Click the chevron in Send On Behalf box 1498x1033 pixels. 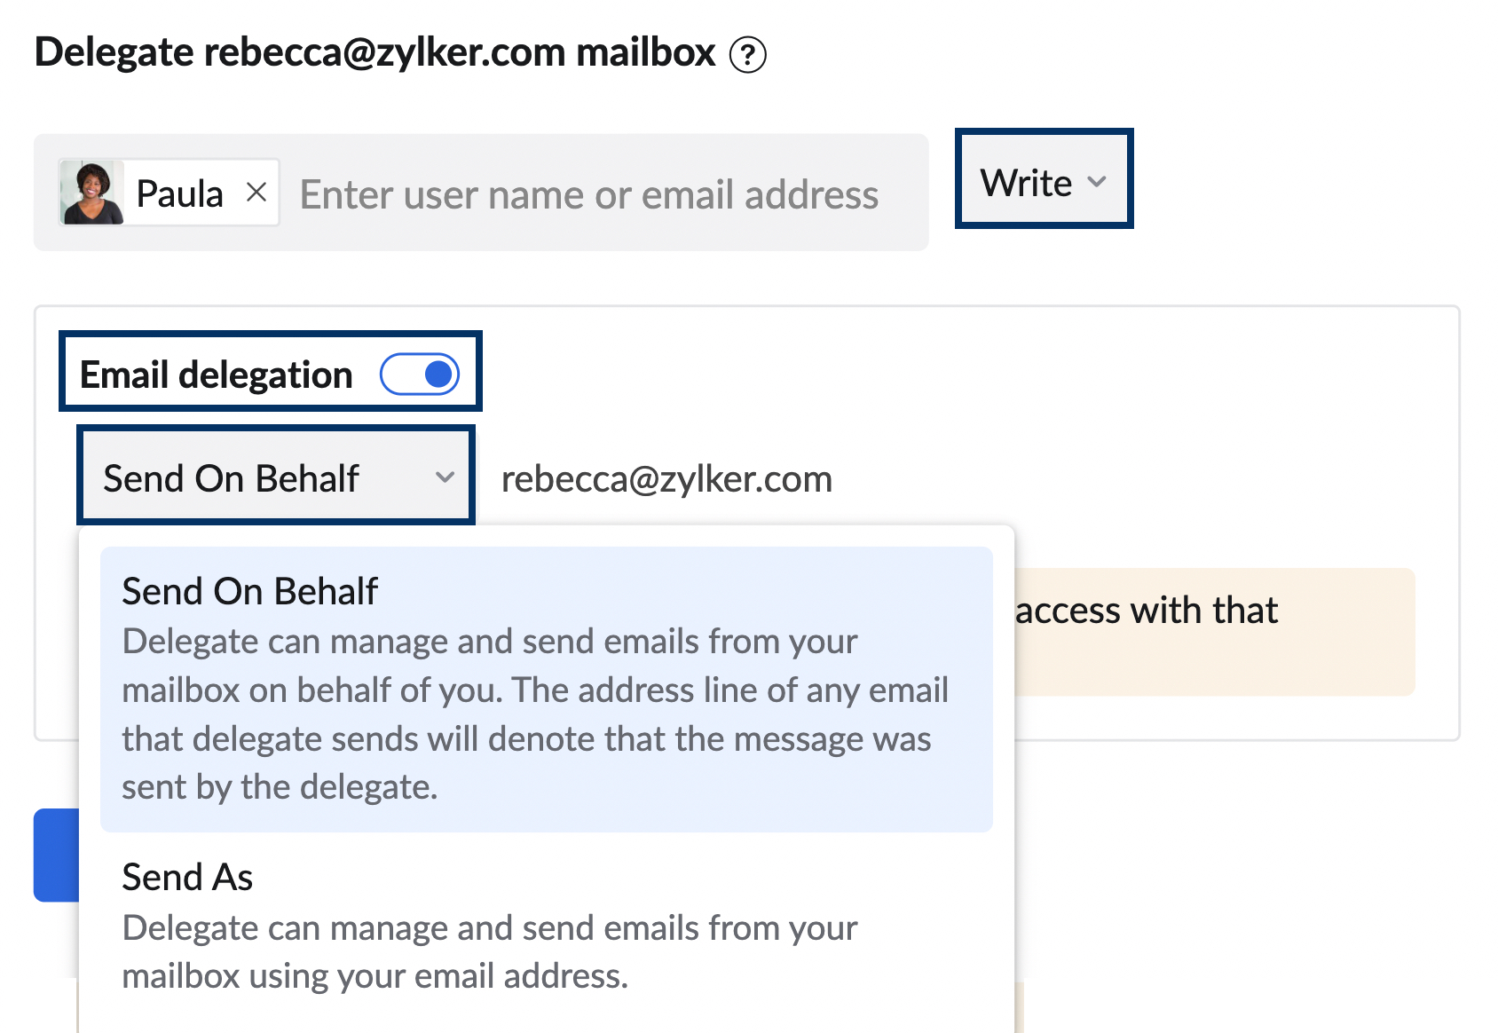(445, 477)
